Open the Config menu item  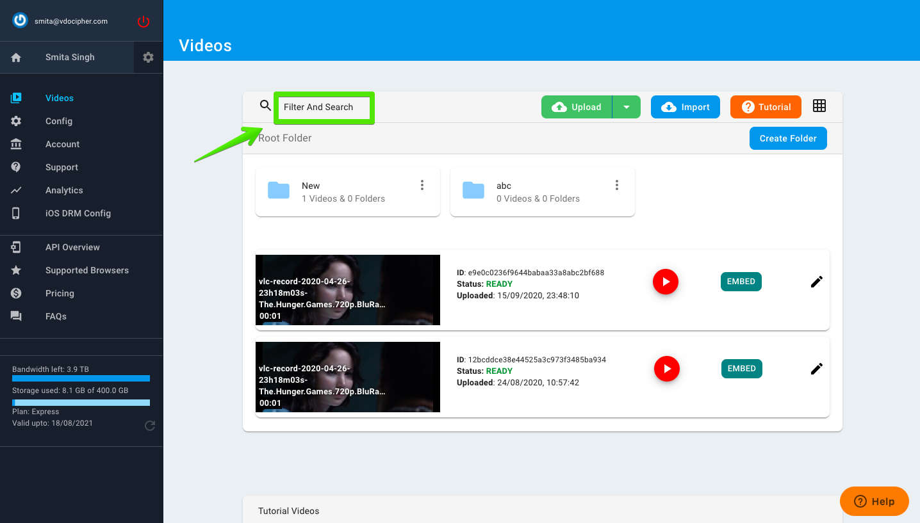[59, 121]
